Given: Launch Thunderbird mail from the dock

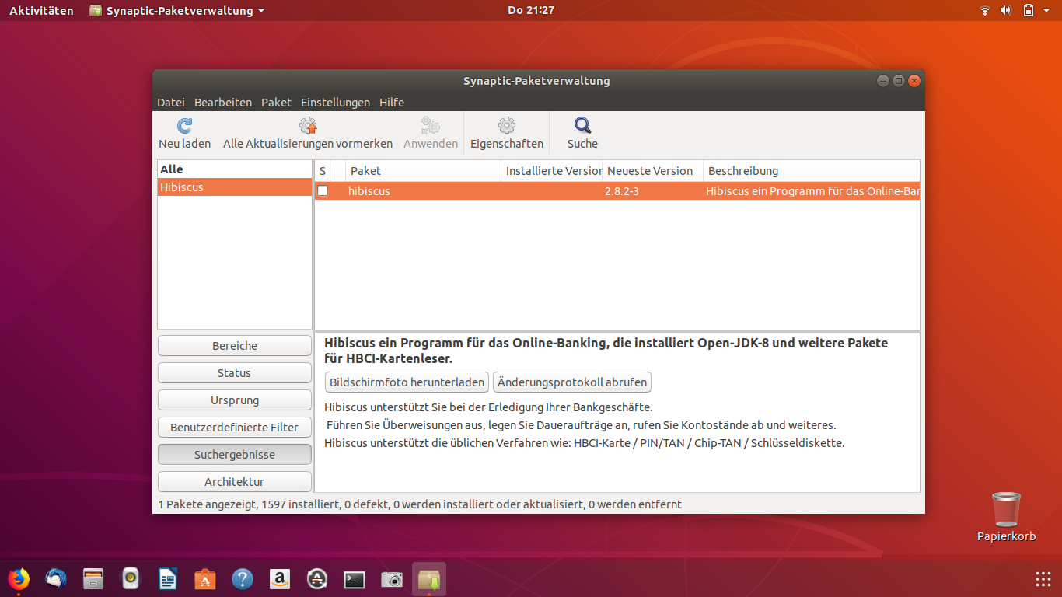Looking at the screenshot, I should 56,579.
